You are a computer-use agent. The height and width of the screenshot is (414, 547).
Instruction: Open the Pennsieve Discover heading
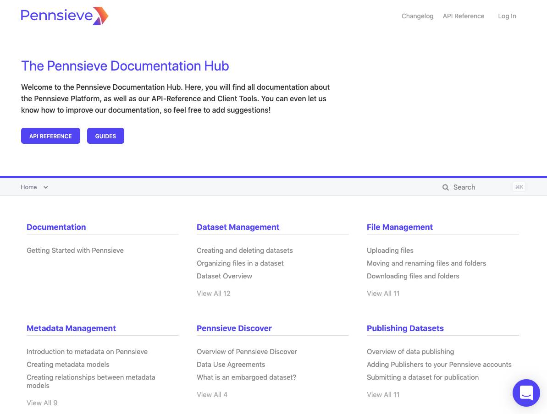(x=234, y=328)
